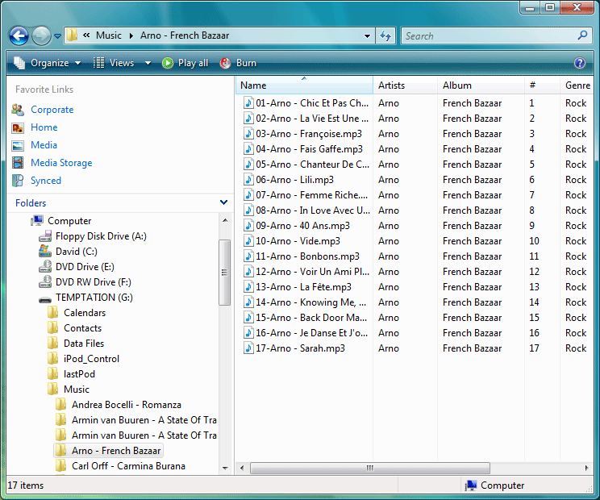Open the Synced favorite link
Screen dimensions: 600x500
pos(46,180)
